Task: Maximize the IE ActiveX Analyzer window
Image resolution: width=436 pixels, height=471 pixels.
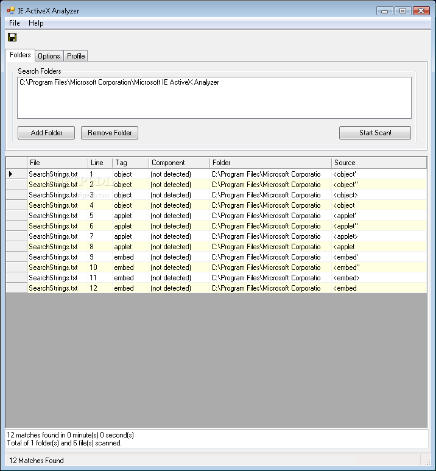Action: [403, 11]
